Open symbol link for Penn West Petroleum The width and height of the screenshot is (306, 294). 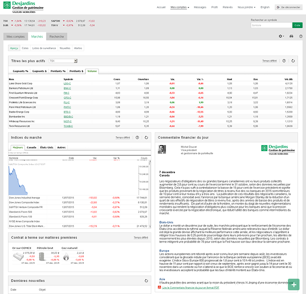pyautogui.click(x=67, y=107)
